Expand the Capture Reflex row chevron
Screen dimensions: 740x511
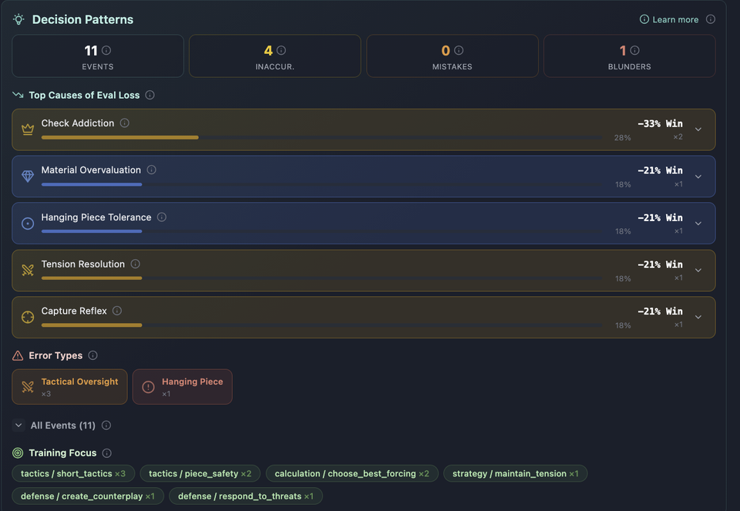point(698,317)
